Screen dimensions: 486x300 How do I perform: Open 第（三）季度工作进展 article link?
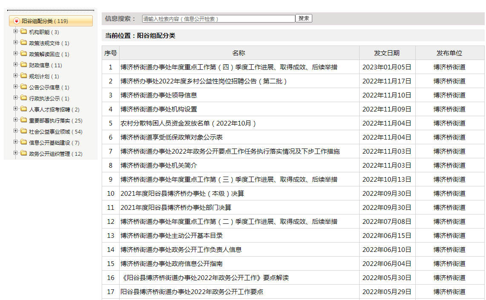(x=229, y=180)
